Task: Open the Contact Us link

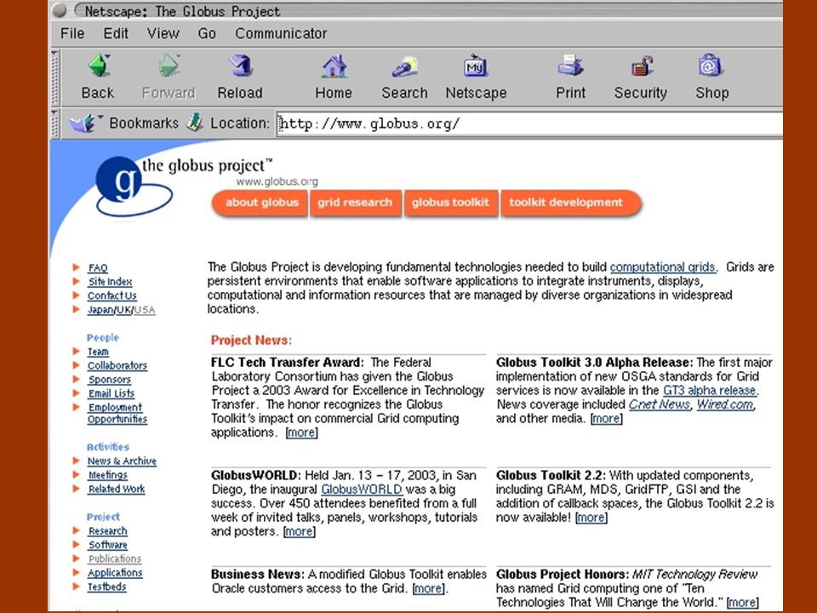Action: tap(111, 296)
